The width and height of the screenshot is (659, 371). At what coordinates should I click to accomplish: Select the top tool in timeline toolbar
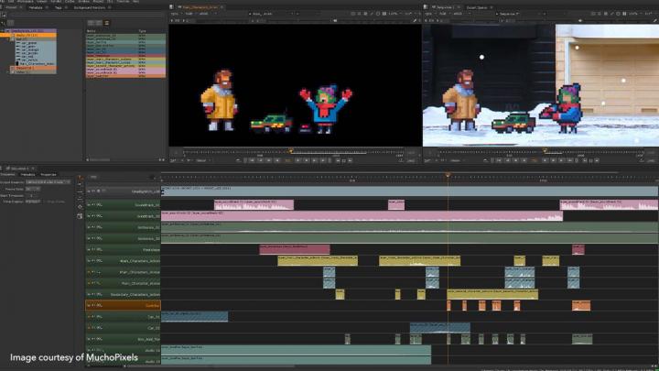click(x=80, y=178)
